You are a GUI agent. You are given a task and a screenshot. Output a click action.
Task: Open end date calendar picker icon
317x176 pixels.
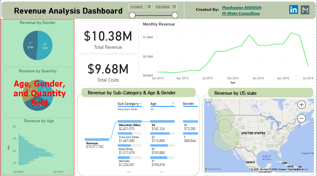pyautogui.click(x=174, y=7)
